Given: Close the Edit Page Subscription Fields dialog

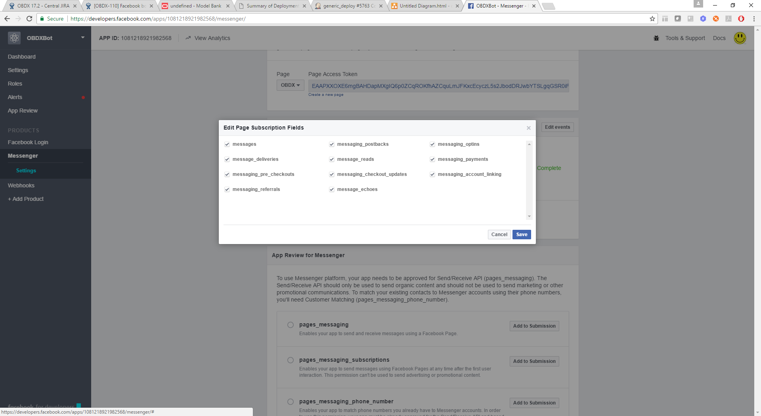Looking at the screenshot, I should (528, 128).
